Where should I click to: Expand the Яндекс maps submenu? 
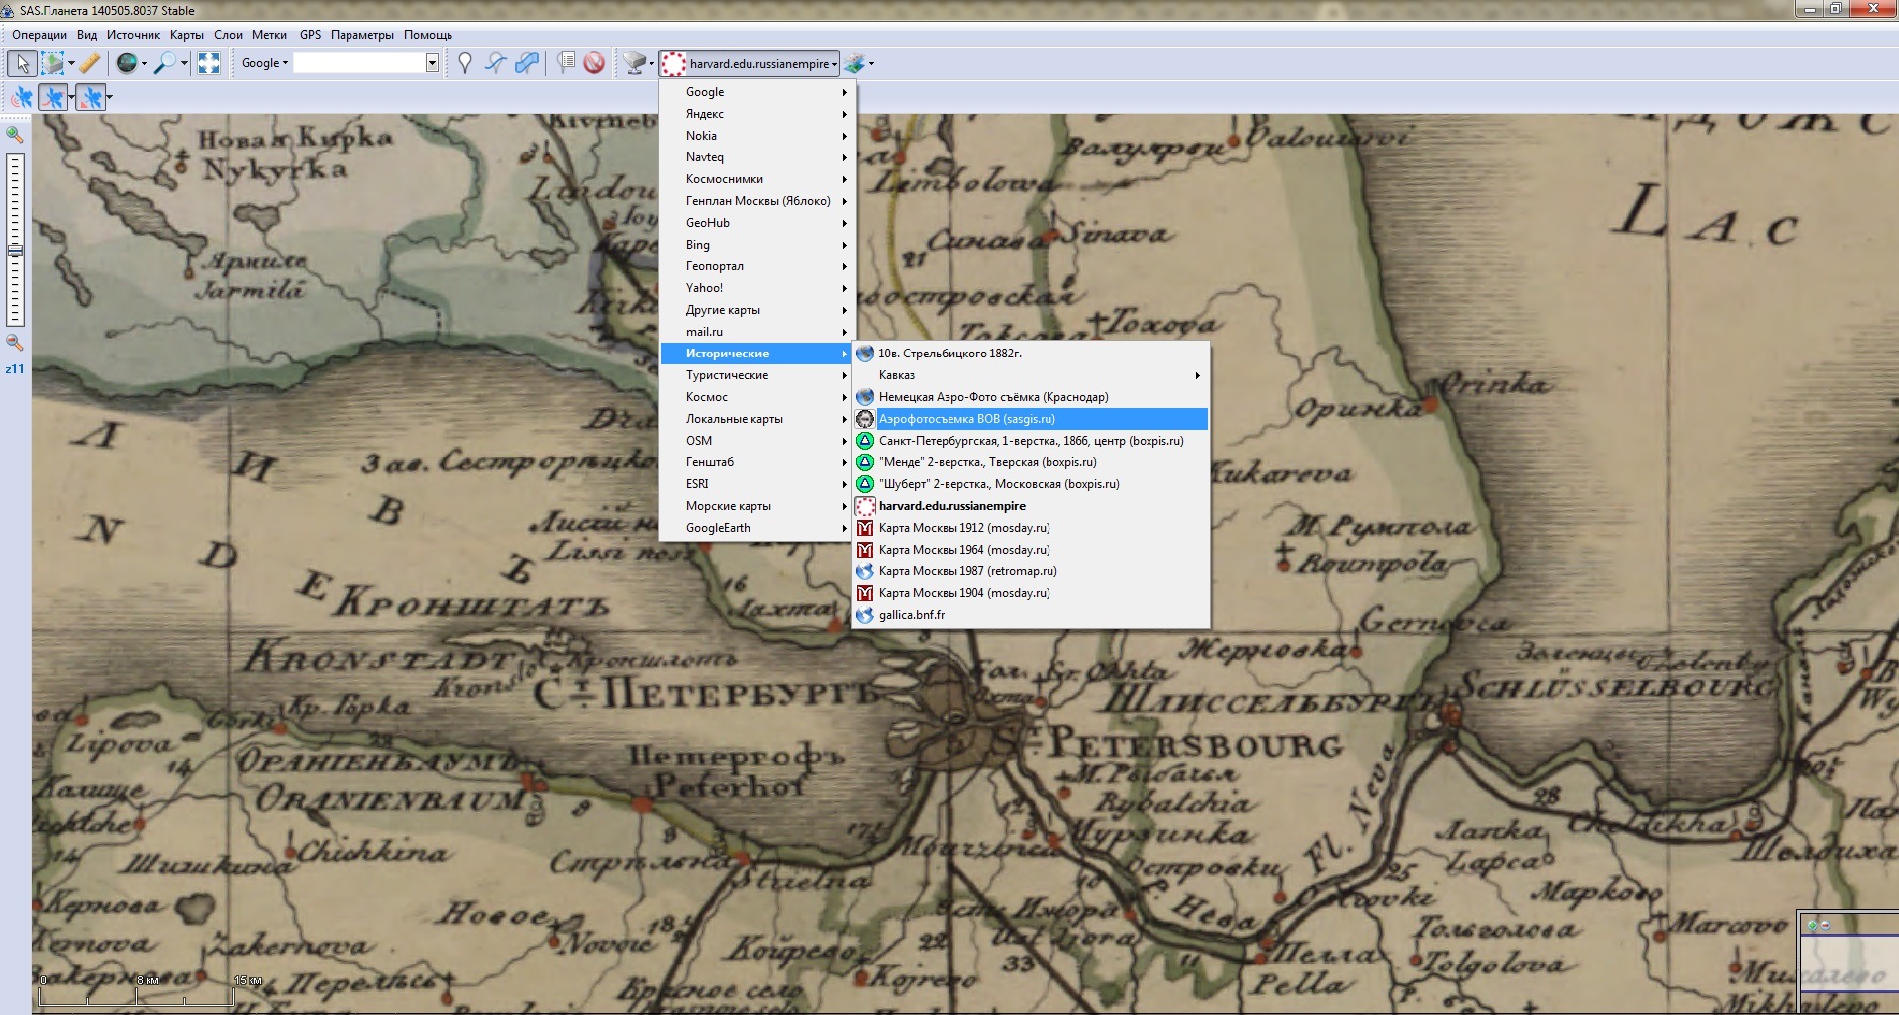(x=757, y=114)
